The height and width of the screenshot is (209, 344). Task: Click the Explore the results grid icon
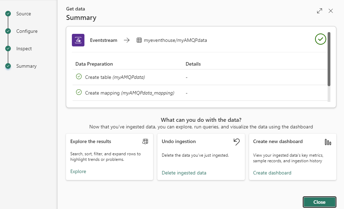click(x=145, y=142)
